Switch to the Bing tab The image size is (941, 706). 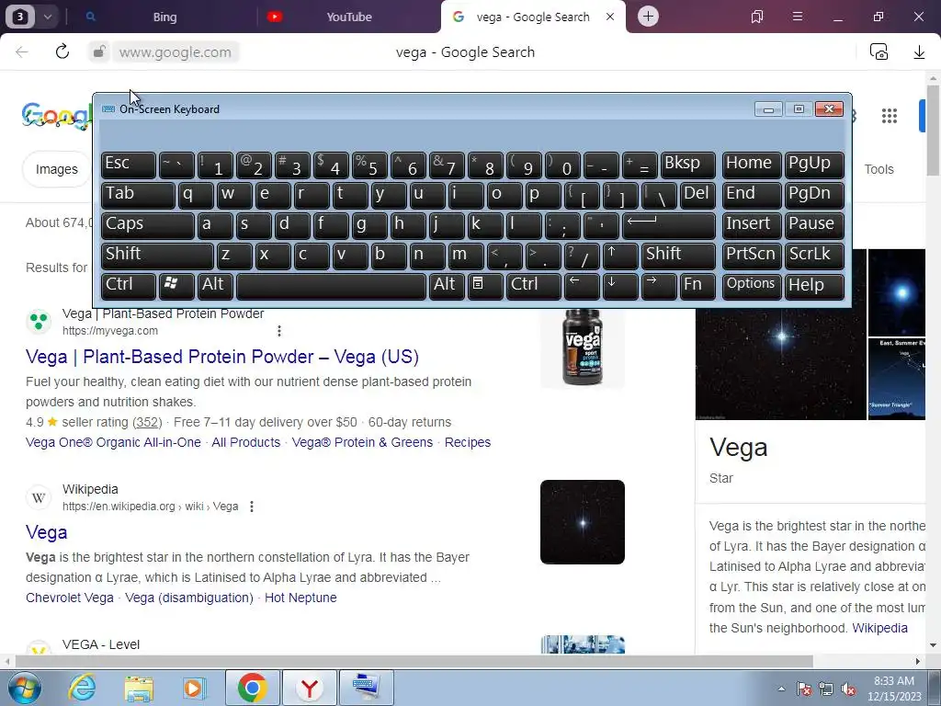coord(164,17)
